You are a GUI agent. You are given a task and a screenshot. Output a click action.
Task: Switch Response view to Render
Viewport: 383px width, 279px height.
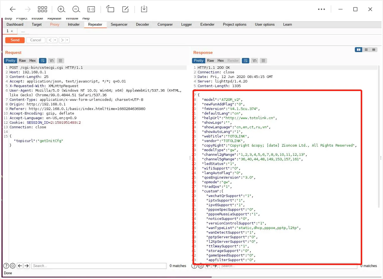(x=233, y=61)
